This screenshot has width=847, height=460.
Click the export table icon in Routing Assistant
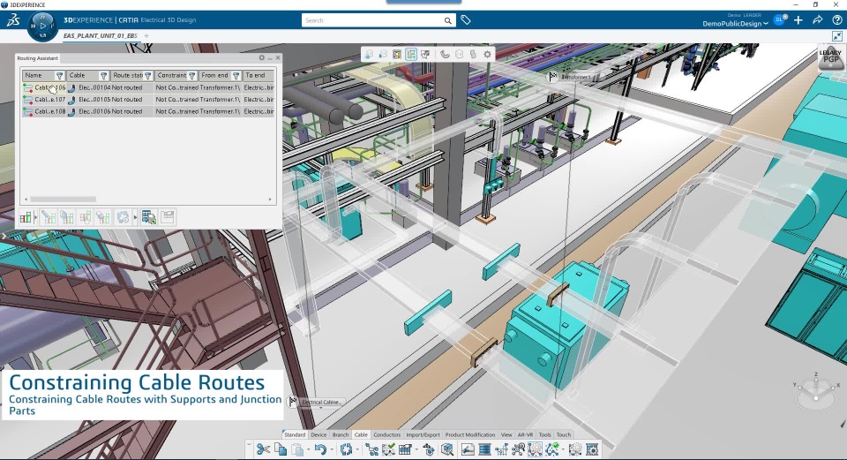coord(148,217)
